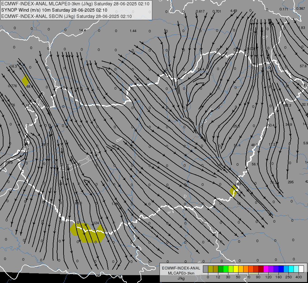Click the map value 283
The height and width of the screenshot is (283, 308).
point(238,184)
